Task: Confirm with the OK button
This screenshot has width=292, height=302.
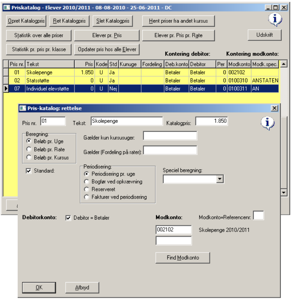Action: pos(39,288)
